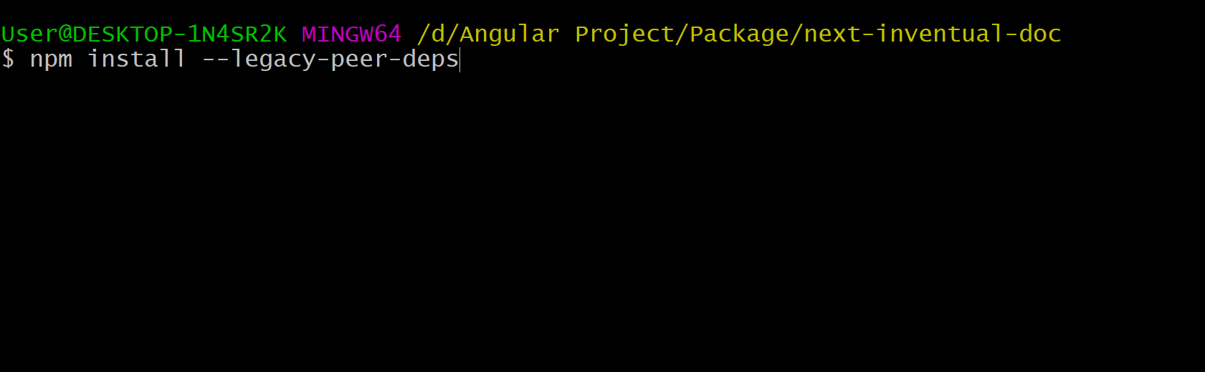Screen dimensions: 1205x372
Task: Click the /d drive prefix in path
Action: 431,34
